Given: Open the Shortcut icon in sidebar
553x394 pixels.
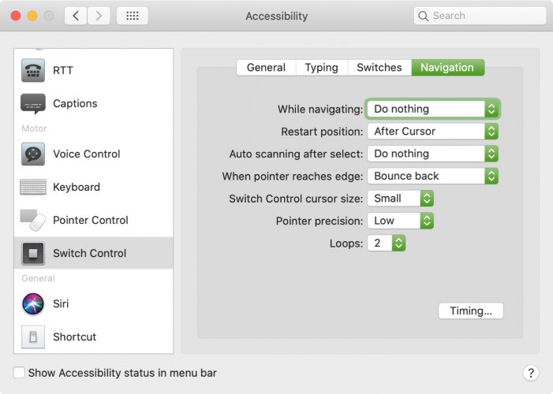Looking at the screenshot, I should point(33,337).
